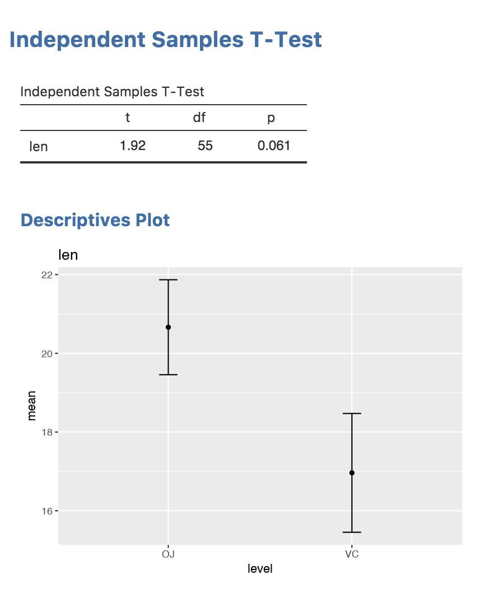Click the y-axis tick label 22
This screenshot has height=589, width=494.
tap(46, 275)
